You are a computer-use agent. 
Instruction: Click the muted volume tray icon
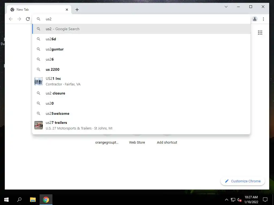(239, 200)
